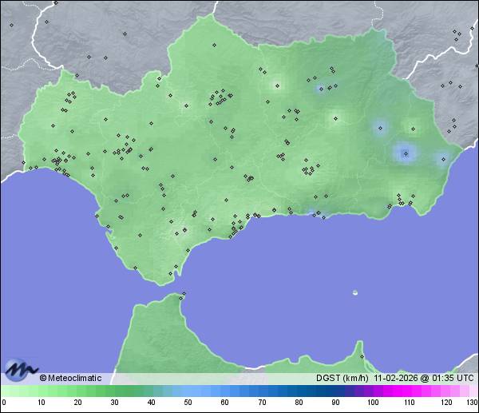Click the largest dark blue gust spot
479x413 pixels.
406,153
